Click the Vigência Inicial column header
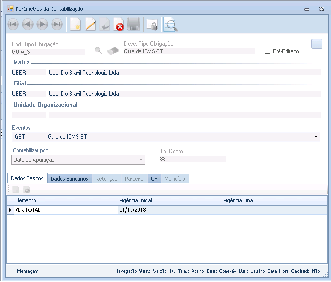Image resolution: width=331 pixels, height=282 pixels. pos(169,200)
